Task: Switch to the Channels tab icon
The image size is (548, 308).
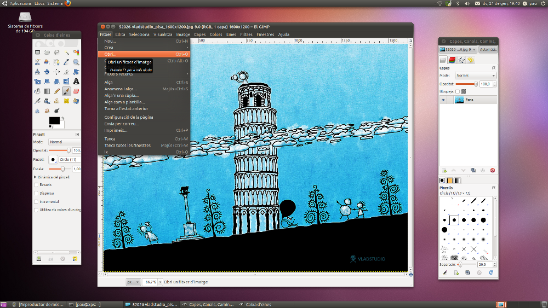Action: tap(452, 60)
